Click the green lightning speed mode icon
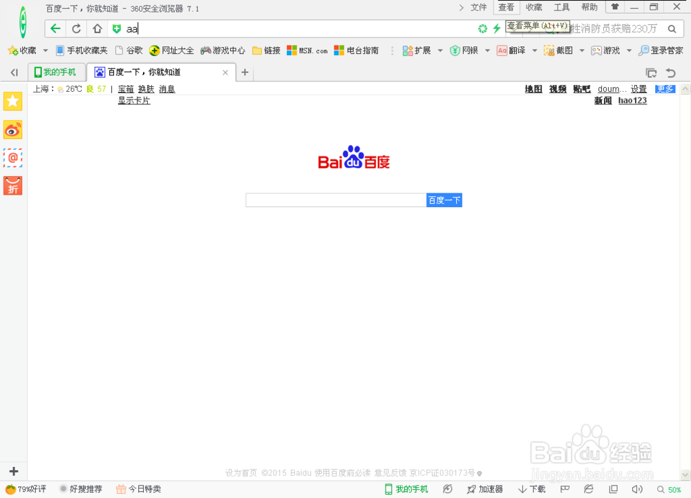691x498 pixels. tap(497, 28)
